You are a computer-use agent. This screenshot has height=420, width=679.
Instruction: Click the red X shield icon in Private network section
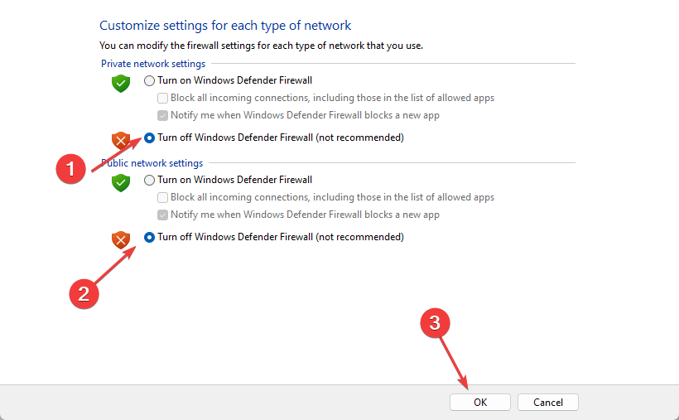coord(121,141)
